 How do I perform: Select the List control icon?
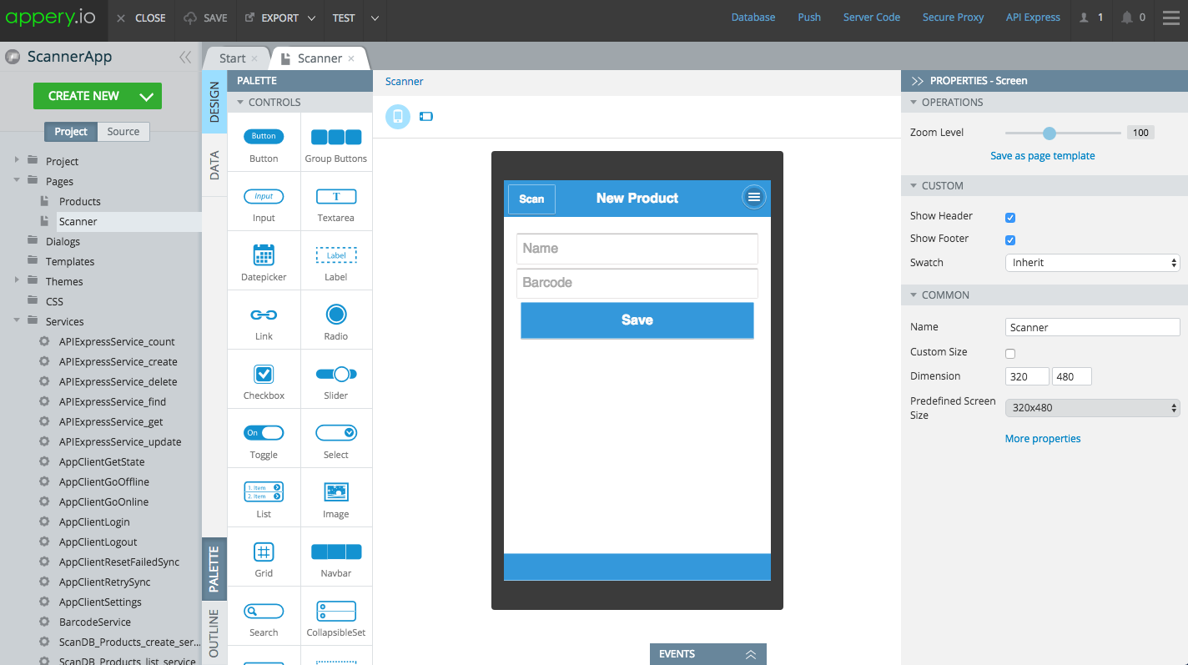click(x=264, y=491)
